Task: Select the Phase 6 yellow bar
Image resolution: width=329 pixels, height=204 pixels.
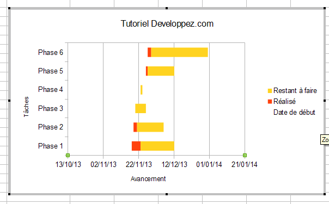Action: point(179,52)
